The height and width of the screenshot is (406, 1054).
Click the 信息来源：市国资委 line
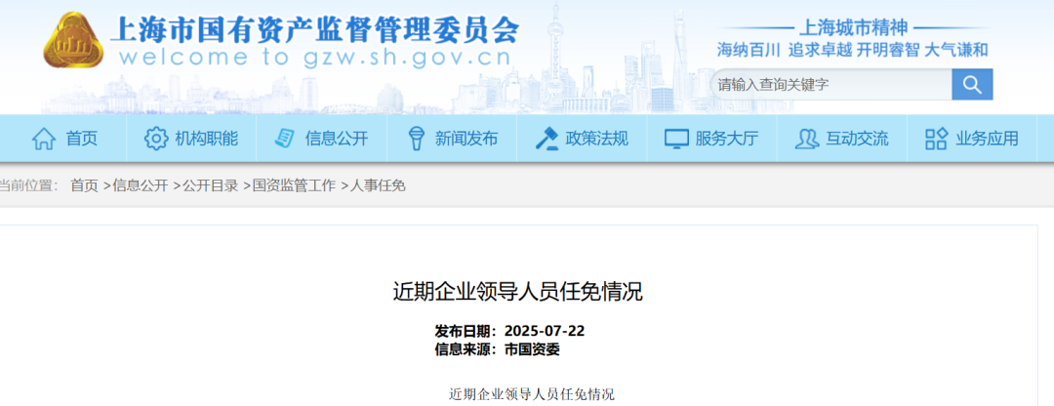point(497,349)
